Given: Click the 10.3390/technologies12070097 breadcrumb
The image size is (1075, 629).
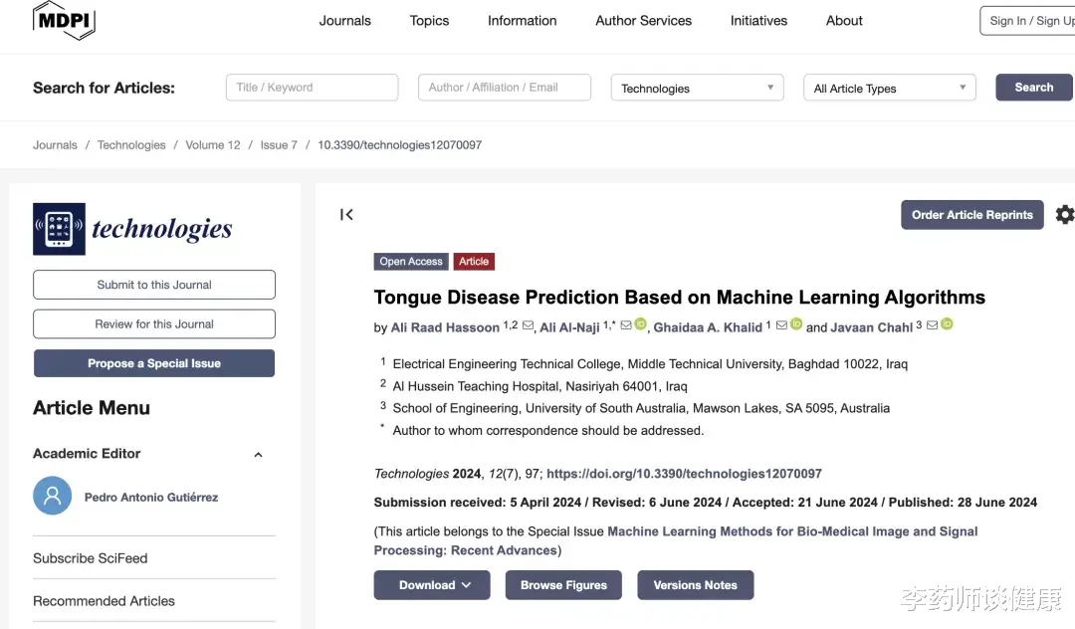Looking at the screenshot, I should pyautogui.click(x=400, y=144).
